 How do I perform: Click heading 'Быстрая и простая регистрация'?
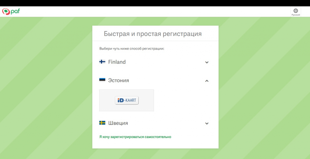[153, 34]
